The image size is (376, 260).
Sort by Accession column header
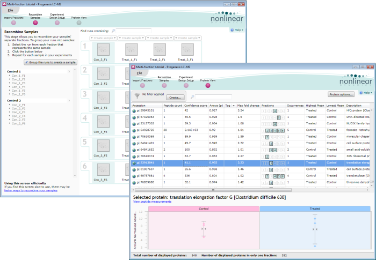coord(147,106)
